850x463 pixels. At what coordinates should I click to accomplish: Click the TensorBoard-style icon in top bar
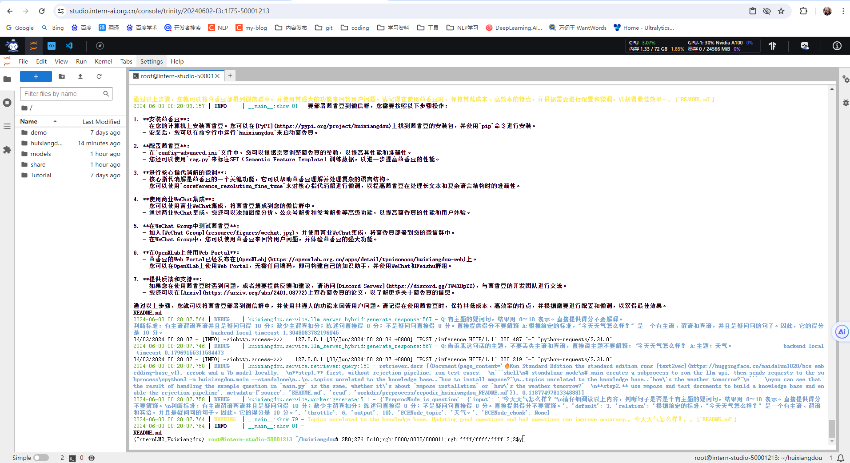click(773, 46)
